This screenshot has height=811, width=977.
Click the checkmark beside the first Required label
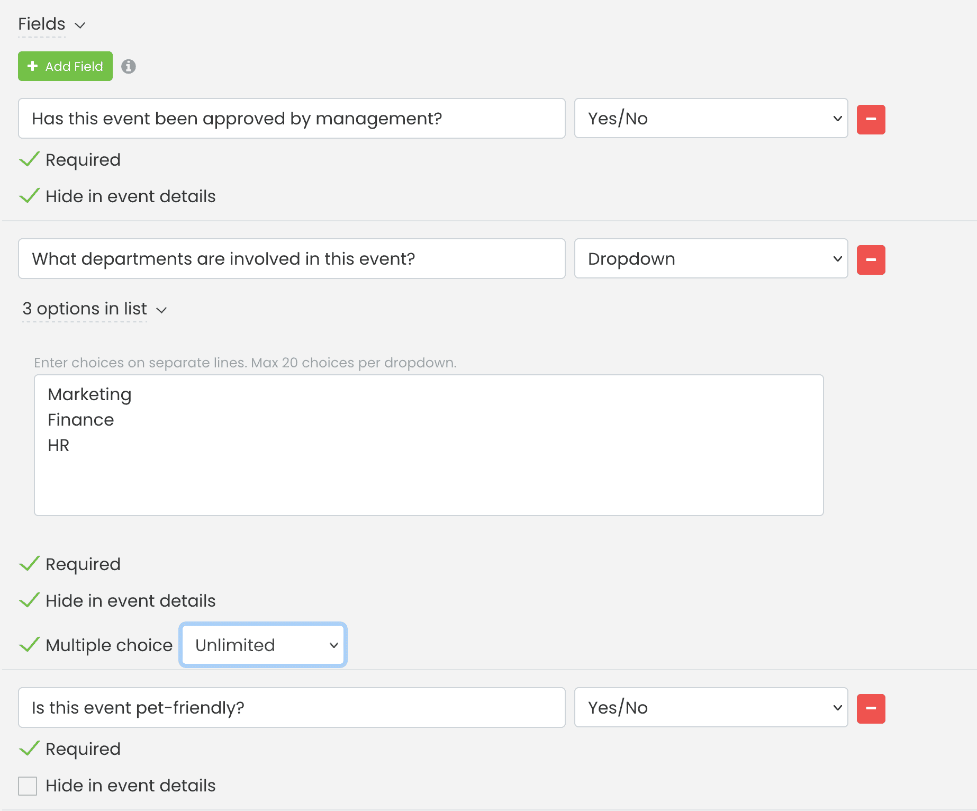click(x=29, y=159)
